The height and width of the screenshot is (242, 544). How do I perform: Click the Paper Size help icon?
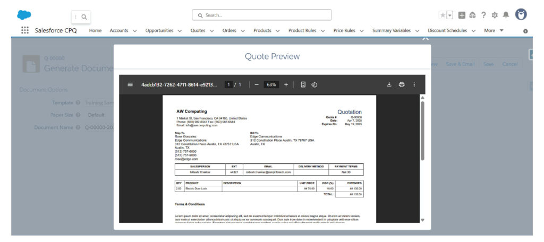click(x=78, y=115)
